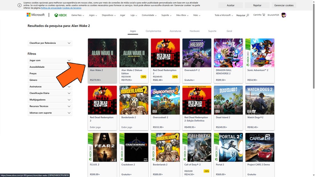Screen dimensions: 315x177
Task: Open the BrunoMTGR profile avatar
Action: click(283, 15)
